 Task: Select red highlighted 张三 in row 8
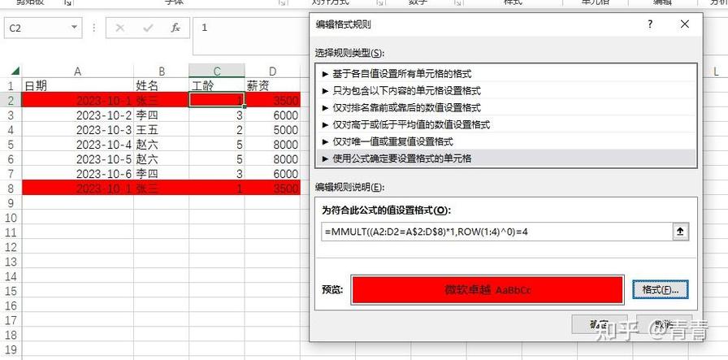click(161, 189)
